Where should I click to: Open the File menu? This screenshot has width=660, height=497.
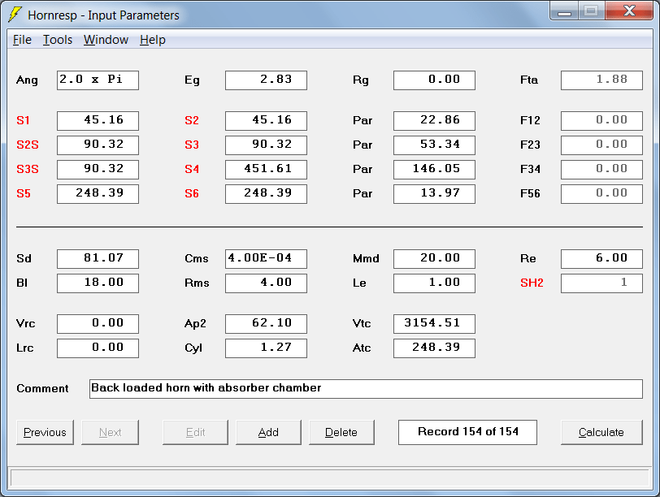(x=22, y=40)
